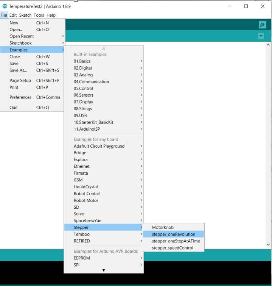Open 09.USB examples submenu
Viewport: 272px width, 286px height.
[104, 116]
